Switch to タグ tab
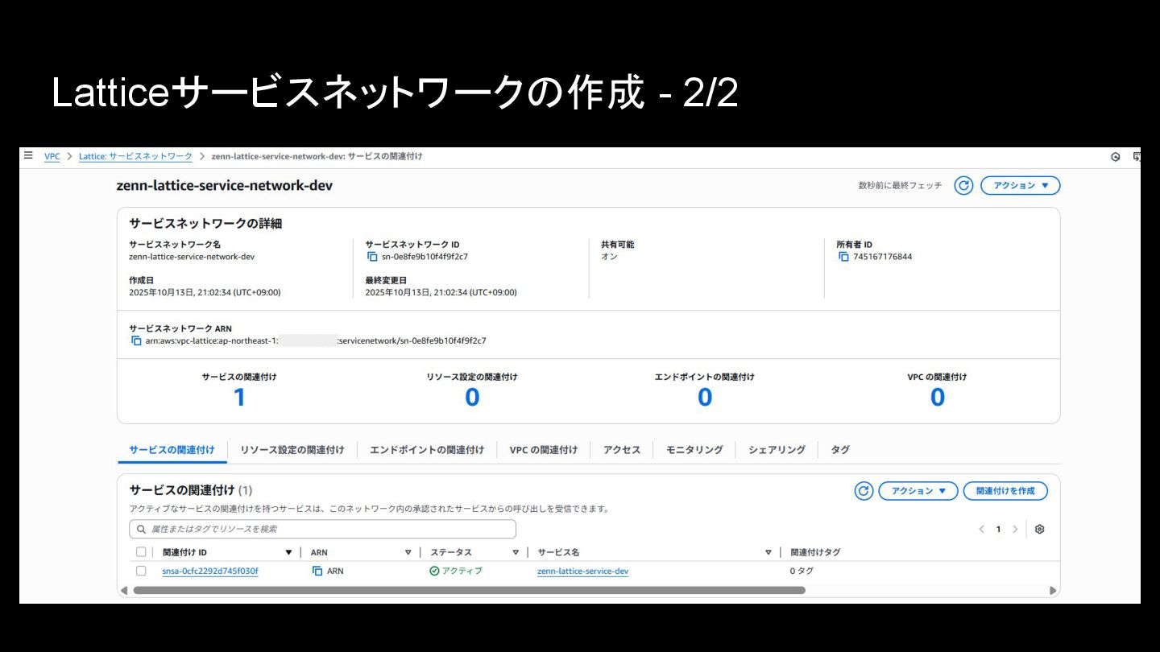Screen dimensions: 1160x652 pos(840,450)
